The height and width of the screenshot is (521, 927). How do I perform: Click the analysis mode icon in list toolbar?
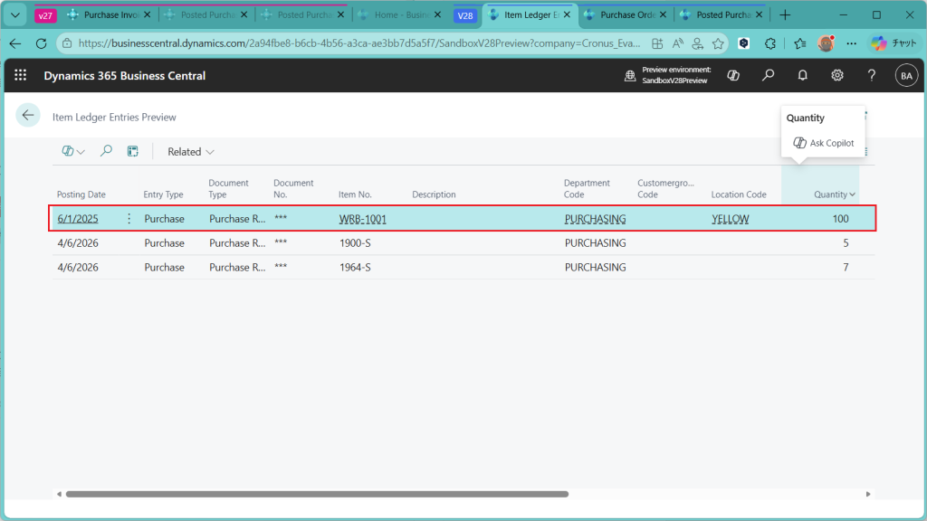click(x=132, y=152)
